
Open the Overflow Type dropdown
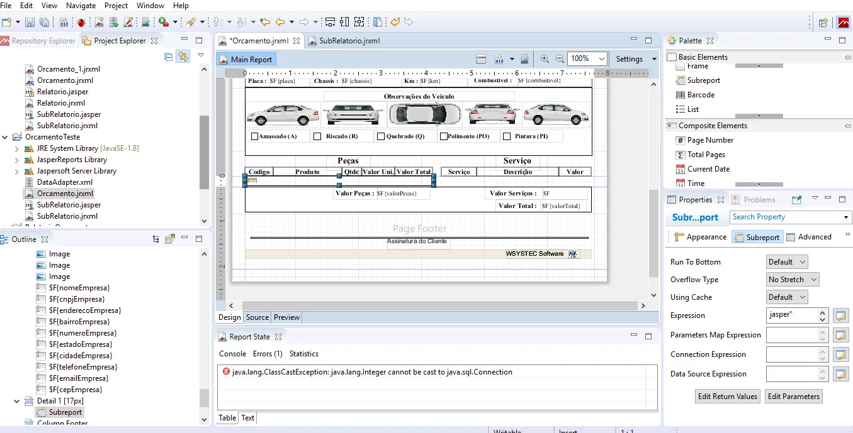pos(793,280)
